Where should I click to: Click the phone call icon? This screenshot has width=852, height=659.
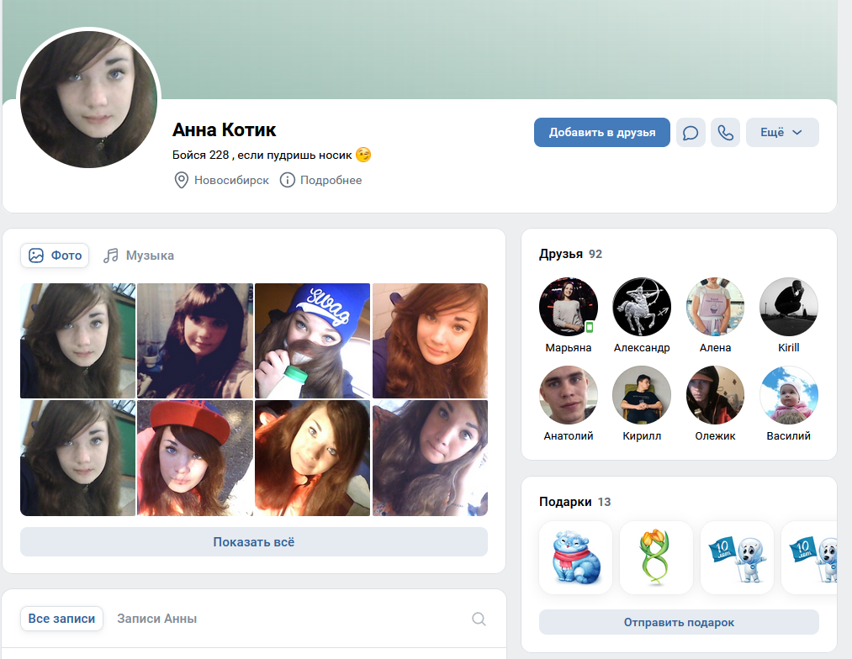[x=725, y=133]
